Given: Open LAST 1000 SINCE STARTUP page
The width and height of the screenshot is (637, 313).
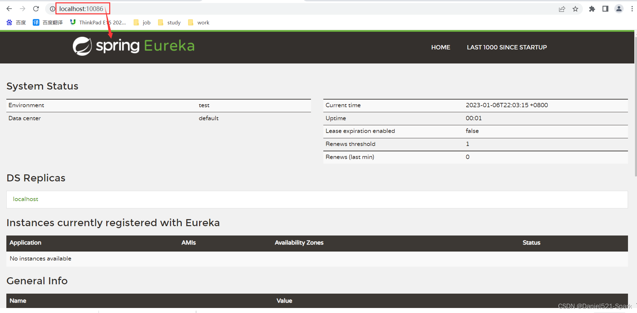Looking at the screenshot, I should coord(507,47).
